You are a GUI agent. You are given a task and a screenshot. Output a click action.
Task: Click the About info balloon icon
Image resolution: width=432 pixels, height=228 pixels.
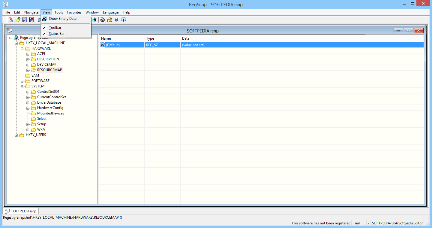pos(124,20)
